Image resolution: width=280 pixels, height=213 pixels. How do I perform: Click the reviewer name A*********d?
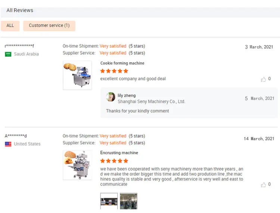click(x=16, y=136)
